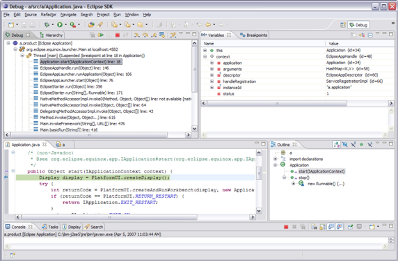This screenshot has height=261, width=398.
Task: Open the Debug view menu triangle
Action: click(x=181, y=33)
